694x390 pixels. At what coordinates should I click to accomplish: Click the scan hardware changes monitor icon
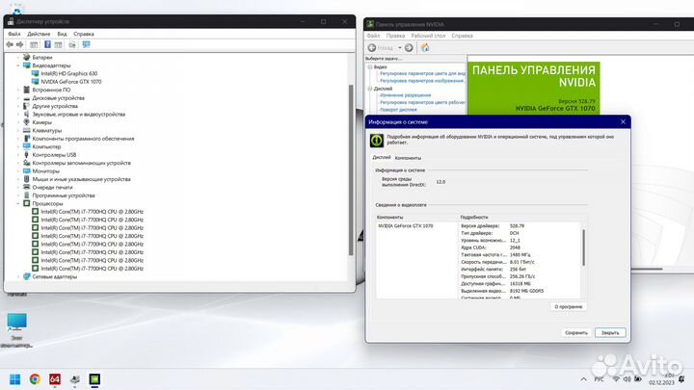[x=87, y=44]
